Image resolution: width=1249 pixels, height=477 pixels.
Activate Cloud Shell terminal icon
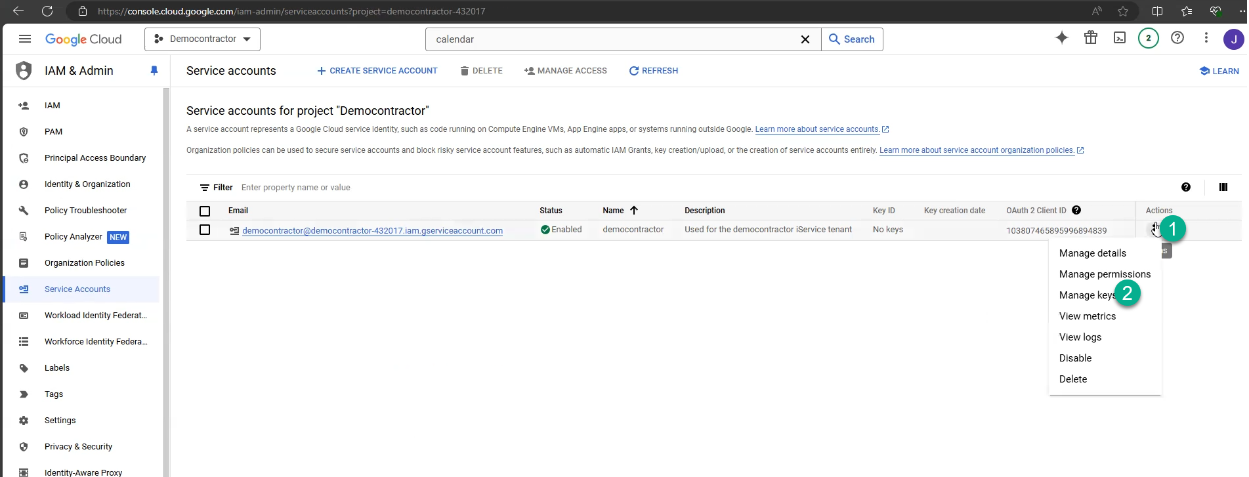point(1120,38)
